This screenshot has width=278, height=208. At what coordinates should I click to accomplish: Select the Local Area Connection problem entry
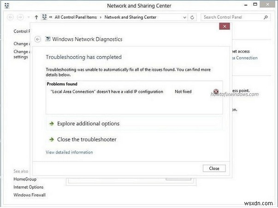point(106,92)
